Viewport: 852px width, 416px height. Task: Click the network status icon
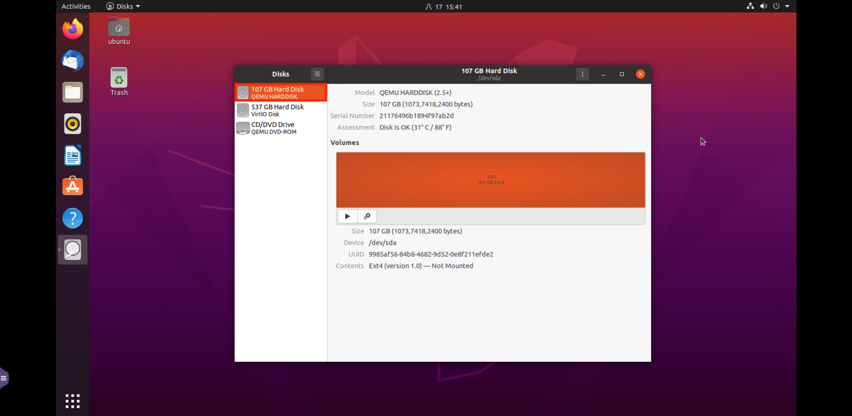750,6
